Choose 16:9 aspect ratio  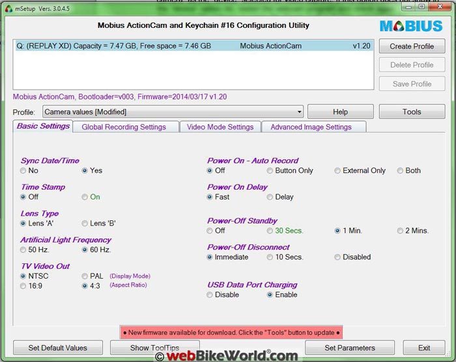click(x=23, y=286)
